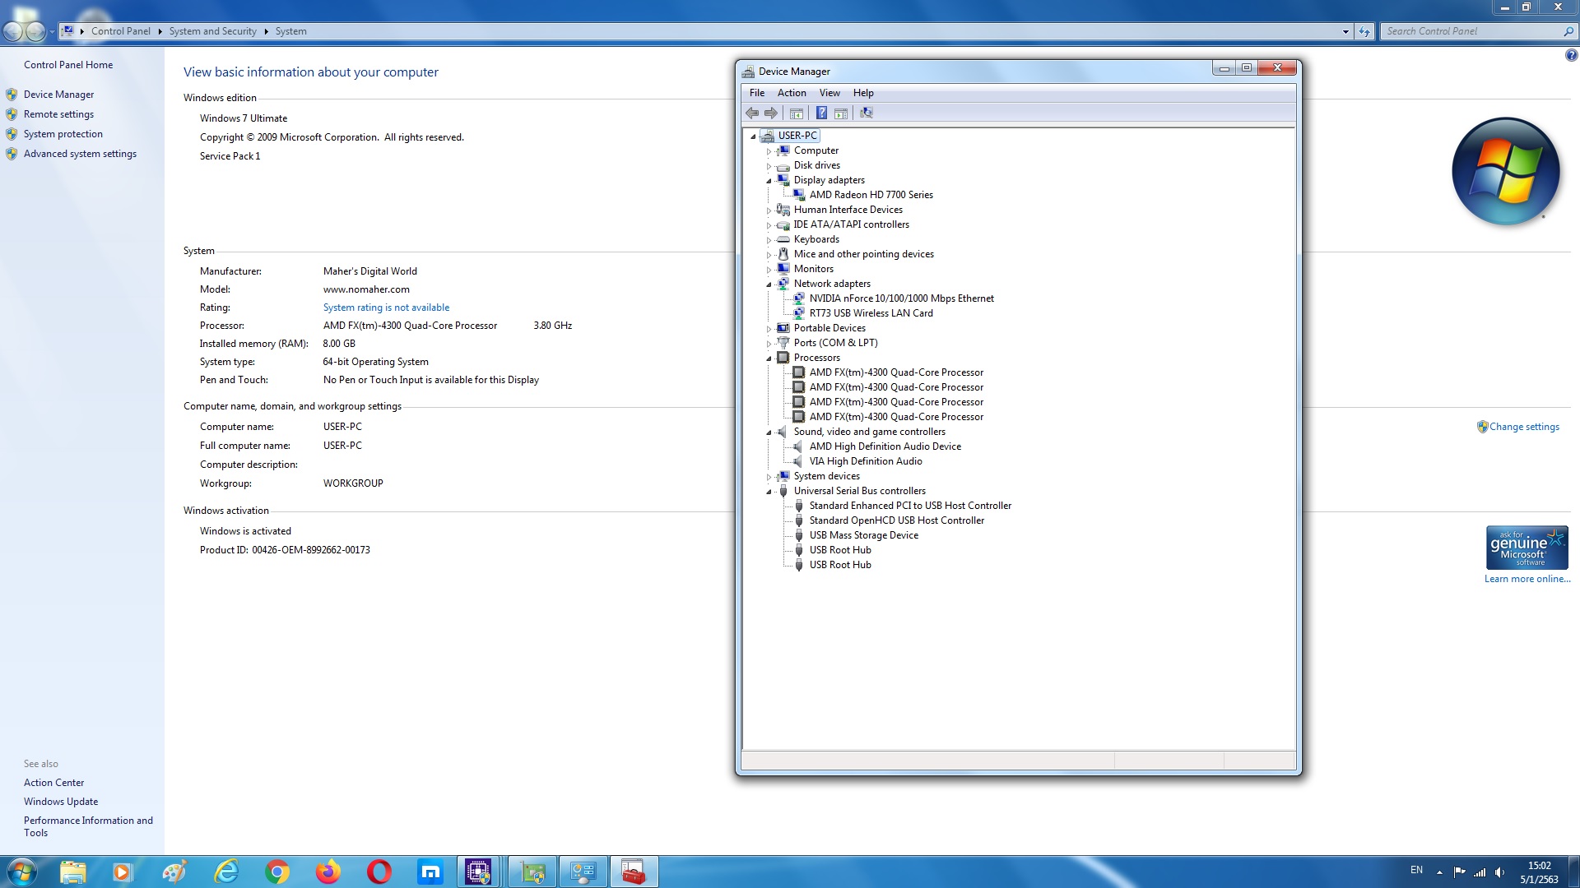This screenshot has height=888, width=1580.
Task: Click the Ports (COM & LPT) icon
Action: pyautogui.click(x=783, y=343)
